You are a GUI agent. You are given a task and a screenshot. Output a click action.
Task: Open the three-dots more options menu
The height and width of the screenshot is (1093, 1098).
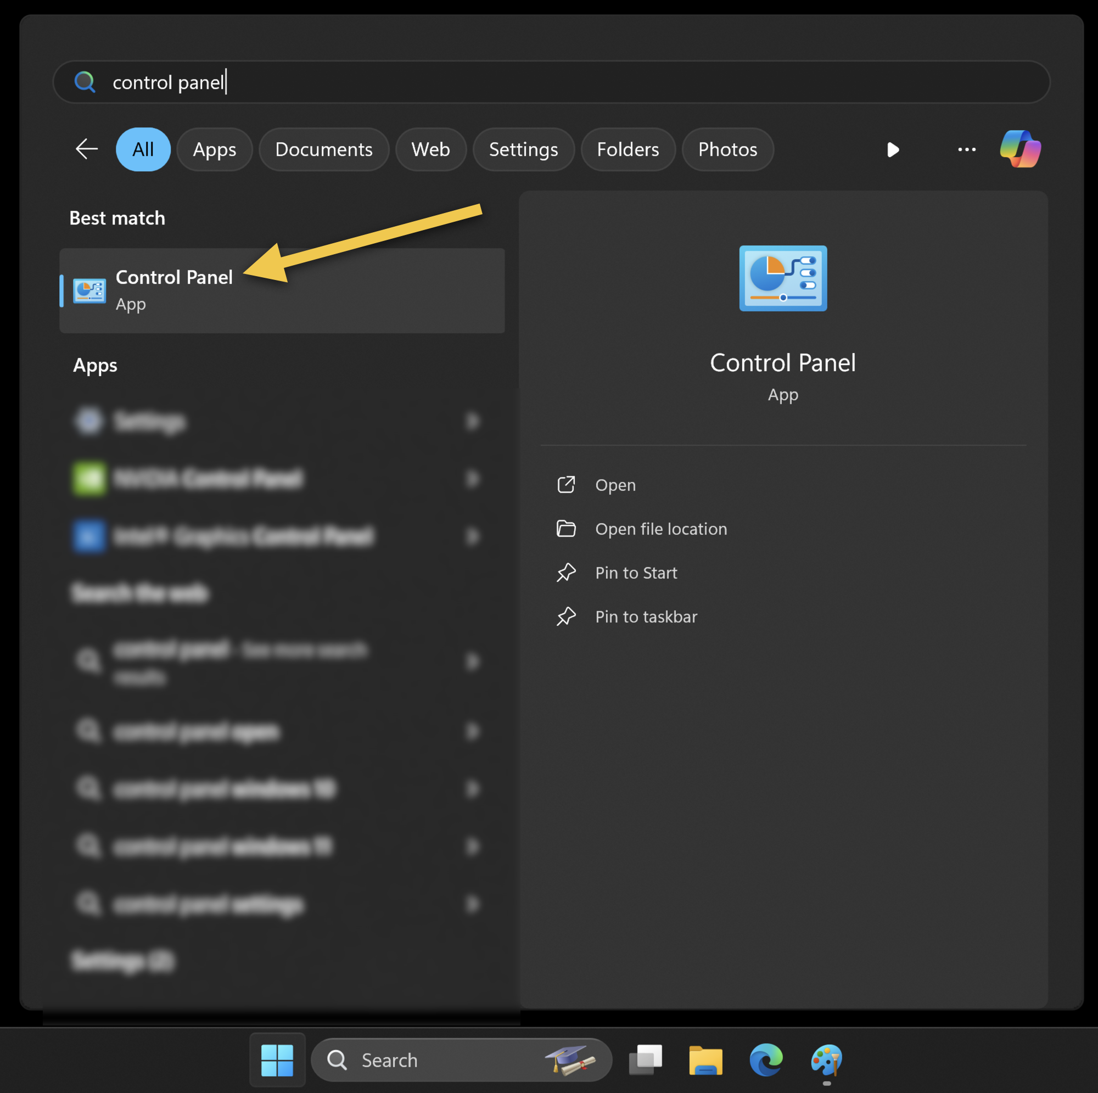(x=966, y=149)
